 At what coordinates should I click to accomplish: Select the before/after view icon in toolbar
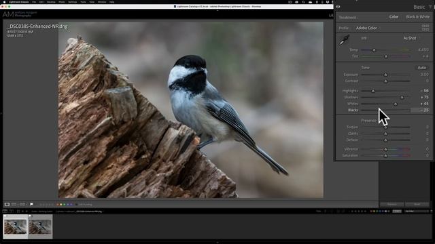click(x=22, y=205)
